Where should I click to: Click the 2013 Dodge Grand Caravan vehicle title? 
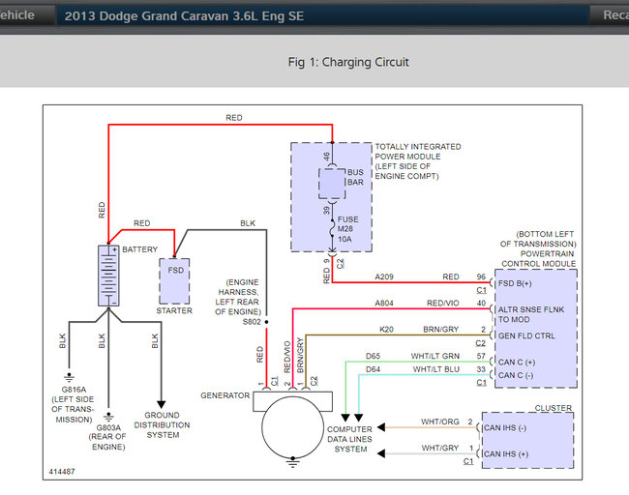pos(184,16)
